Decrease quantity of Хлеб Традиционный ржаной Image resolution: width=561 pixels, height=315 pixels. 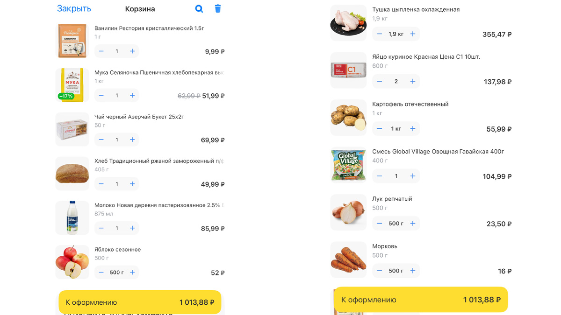[x=101, y=184]
